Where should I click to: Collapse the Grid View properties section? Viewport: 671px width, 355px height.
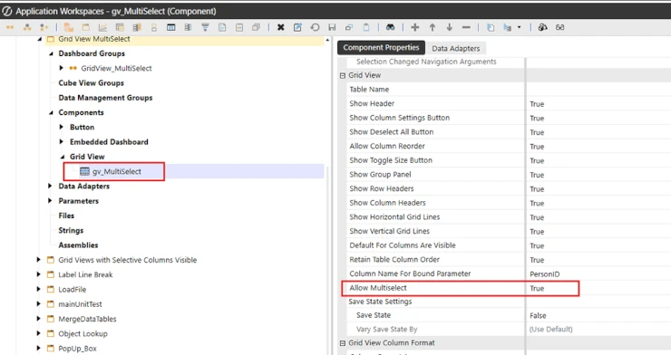coord(343,75)
